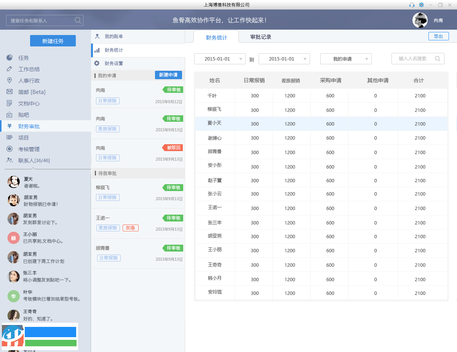Open the end date picker dropdown
This screenshot has width=457, height=352.
304,59
